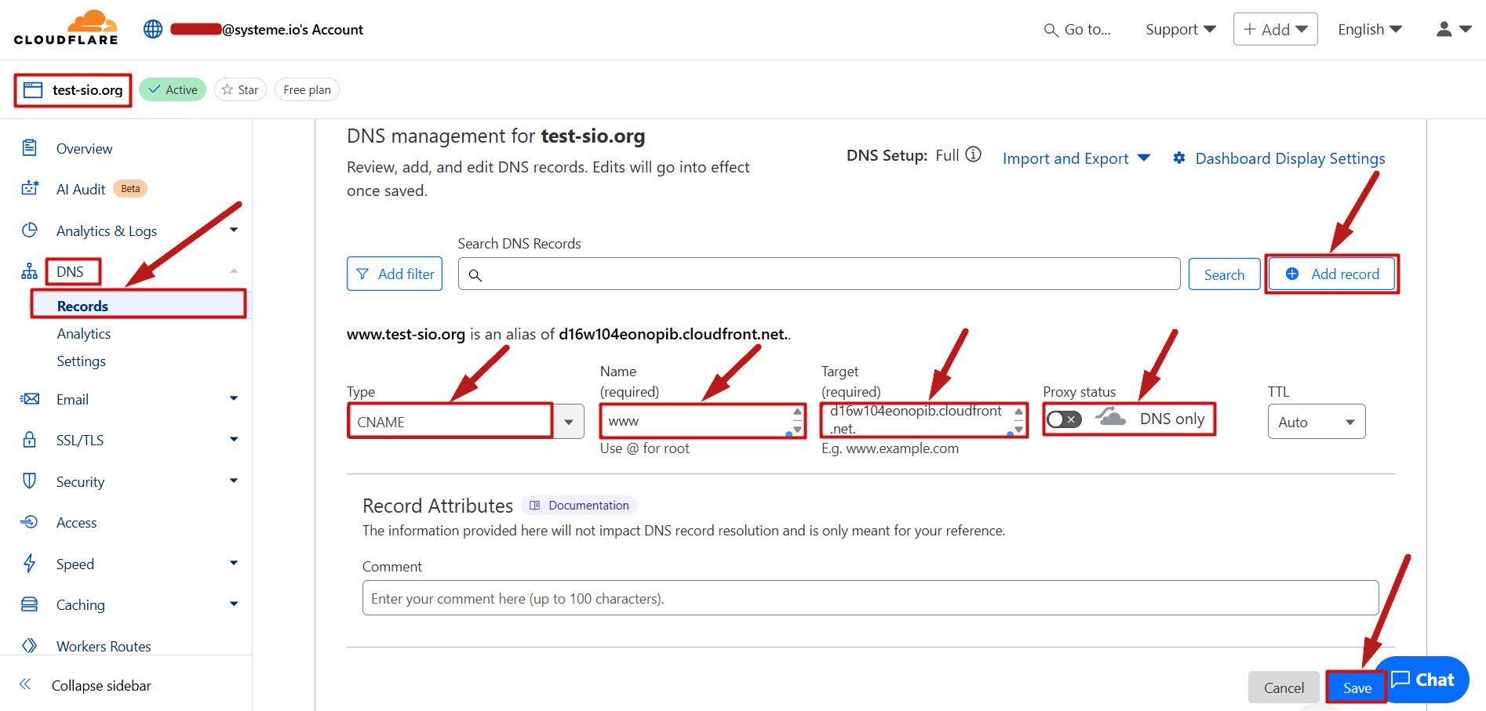
Task: Click the Access arrow icon
Action: [x=30, y=522]
